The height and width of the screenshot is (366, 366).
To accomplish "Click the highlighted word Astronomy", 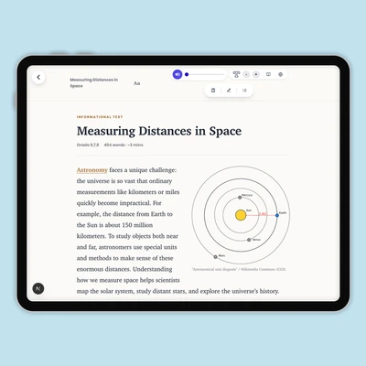I will (92, 170).
